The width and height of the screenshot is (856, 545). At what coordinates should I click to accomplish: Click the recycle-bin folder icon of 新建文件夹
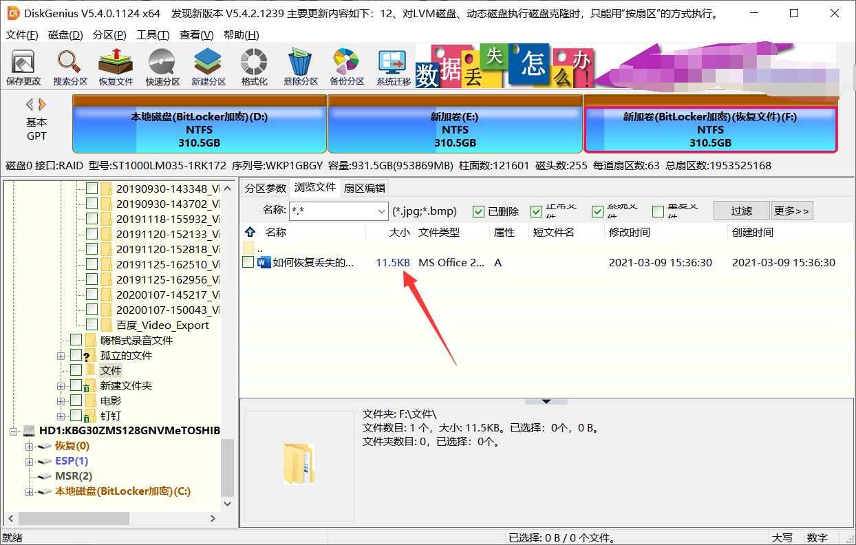coord(90,386)
